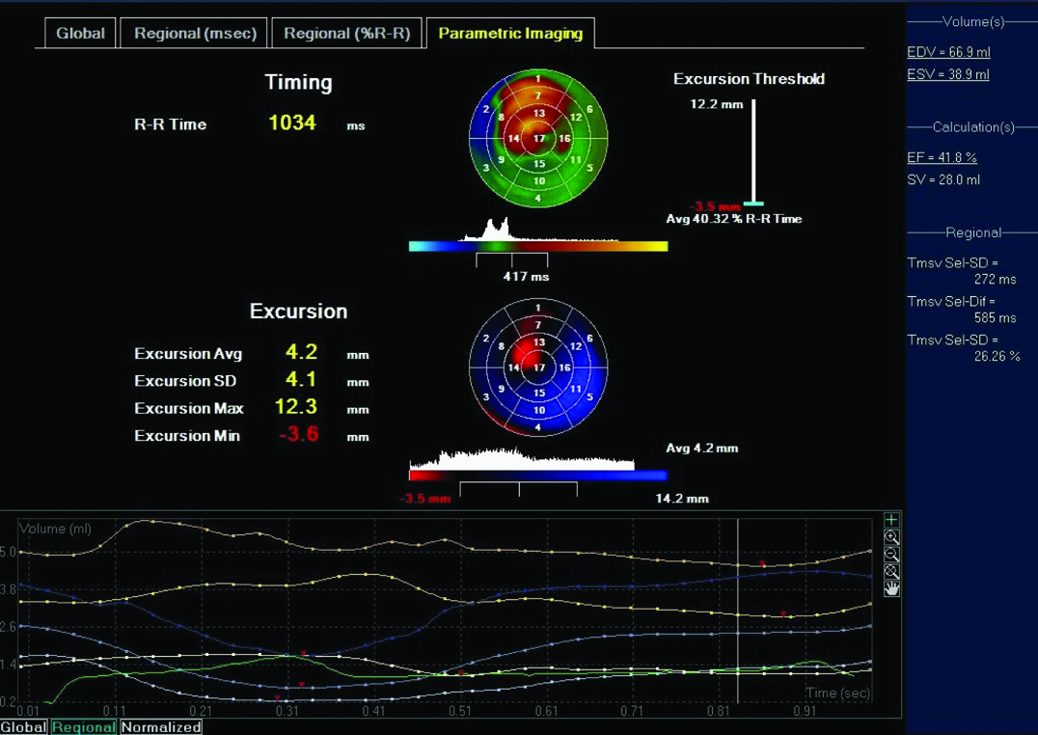1038x735 pixels.
Task: Switch to the Regional (%R-R) tab
Action: click(x=347, y=33)
